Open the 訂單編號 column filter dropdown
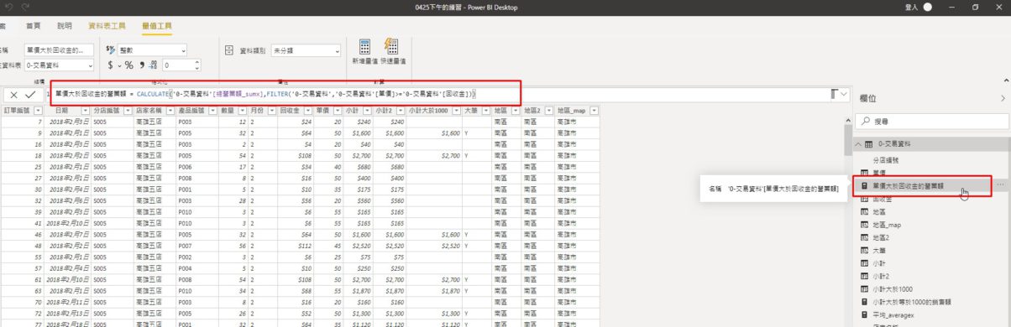 [37, 111]
